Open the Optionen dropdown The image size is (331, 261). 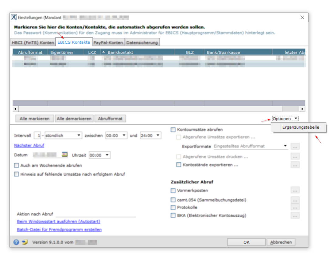point(285,119)
